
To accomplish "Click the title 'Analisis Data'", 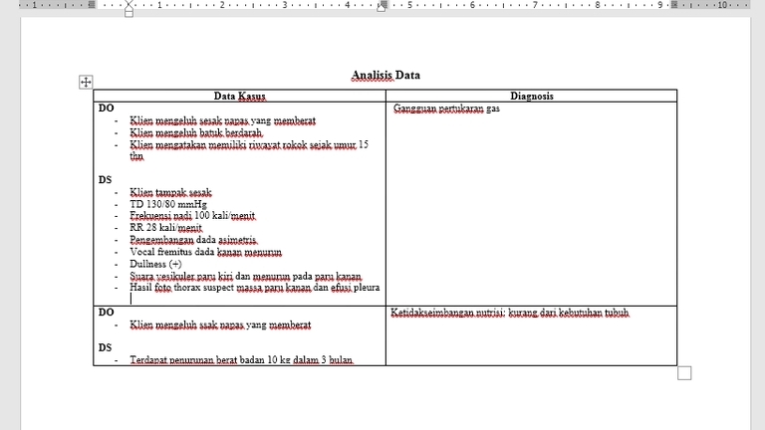I will (385, 75).
